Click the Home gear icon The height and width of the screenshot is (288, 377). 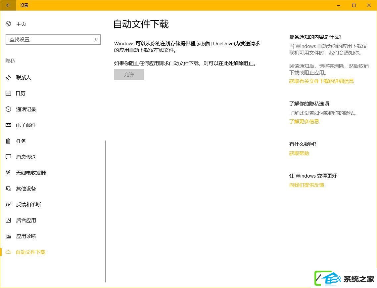pos(8,24)
